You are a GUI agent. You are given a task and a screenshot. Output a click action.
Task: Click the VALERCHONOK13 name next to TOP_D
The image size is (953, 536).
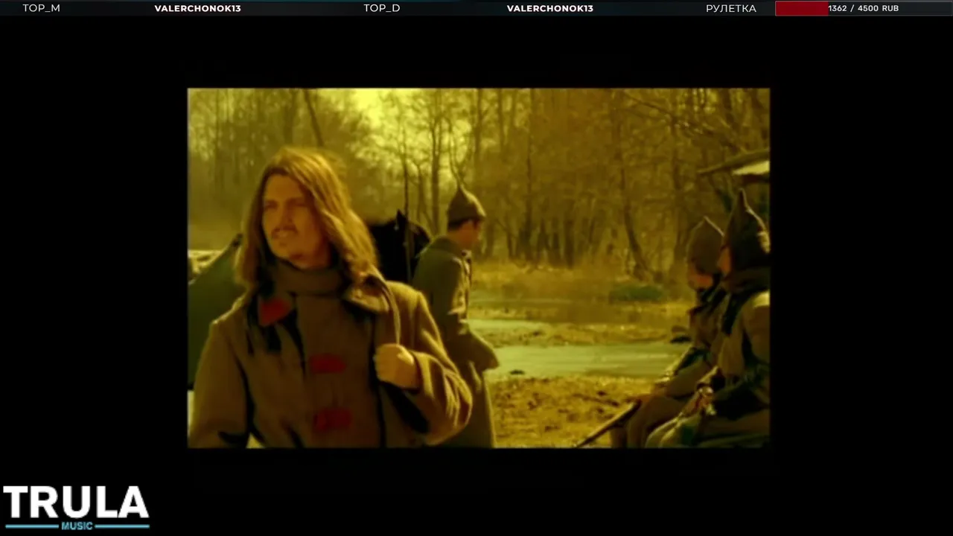tap(550, 8)
